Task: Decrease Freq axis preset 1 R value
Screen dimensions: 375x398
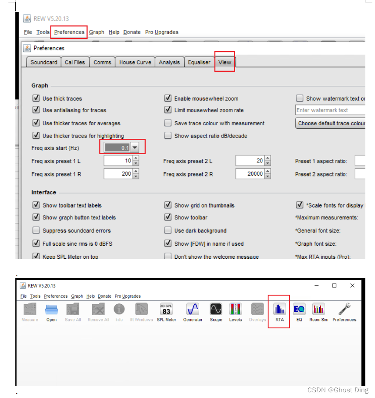Action: tap(136, 176)
